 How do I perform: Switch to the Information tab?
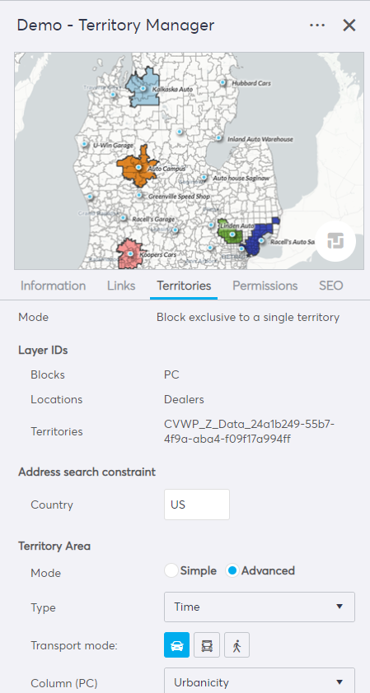(53, 286)
